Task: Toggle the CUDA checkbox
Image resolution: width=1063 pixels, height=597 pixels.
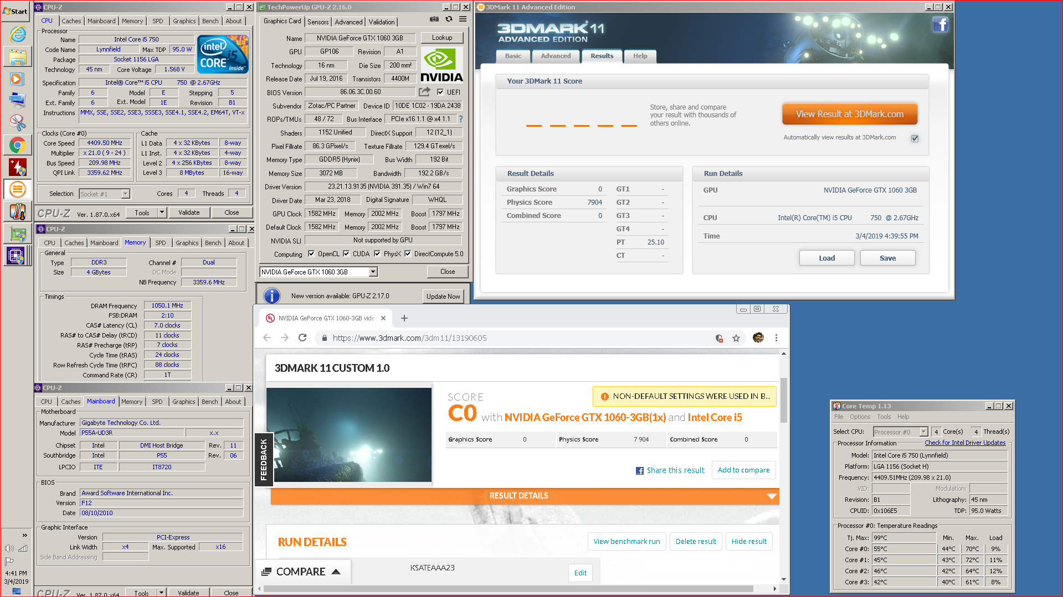Action: coord(346,254)
